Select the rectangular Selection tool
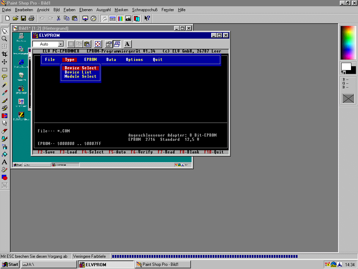The image size is (358, 269). coord(5,70)
